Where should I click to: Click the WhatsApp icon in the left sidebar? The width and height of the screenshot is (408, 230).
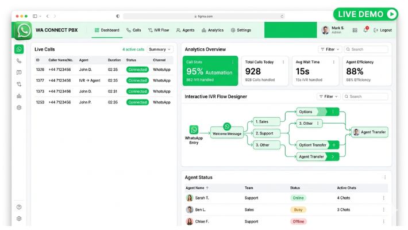[19, 49]
